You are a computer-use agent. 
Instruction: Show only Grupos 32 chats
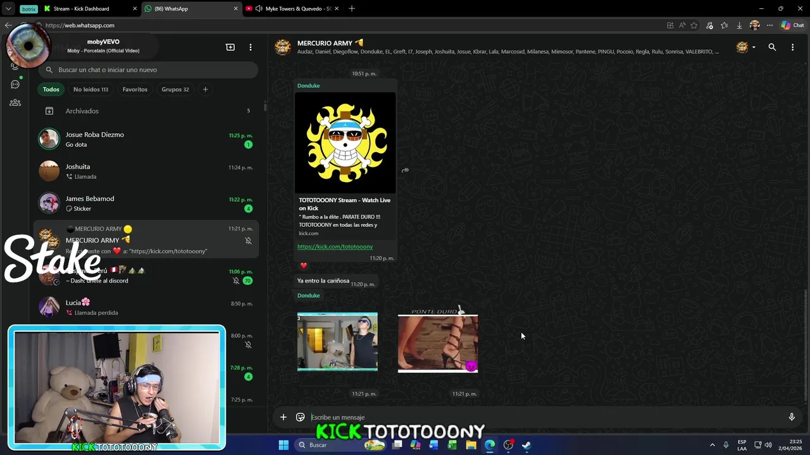175,89
